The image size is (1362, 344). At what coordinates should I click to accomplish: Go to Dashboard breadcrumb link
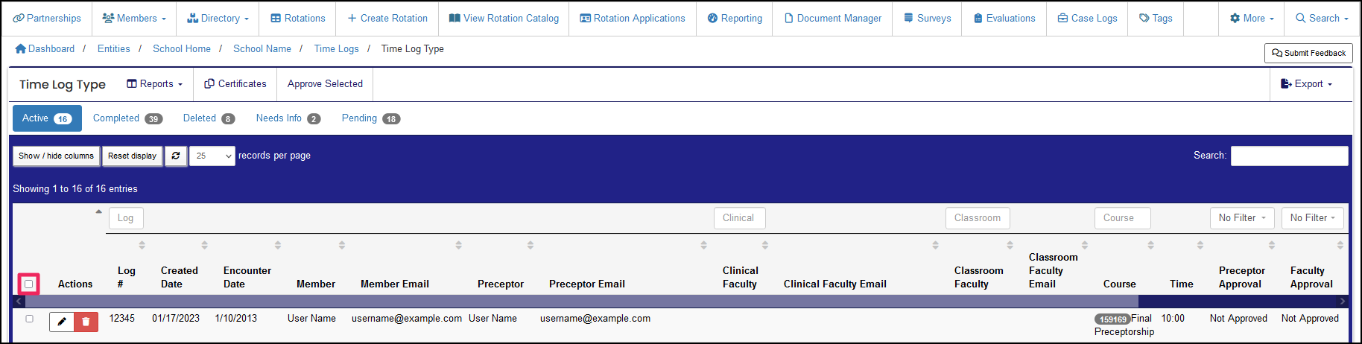coord(45,48)
